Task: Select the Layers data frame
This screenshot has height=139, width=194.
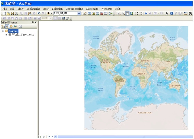Action: [13, 31]
